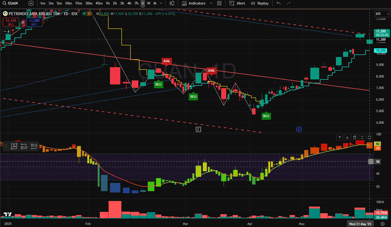Select the weekly W timeframe
The width and height of the screenshot is (391, 227).
click(149, 3)
